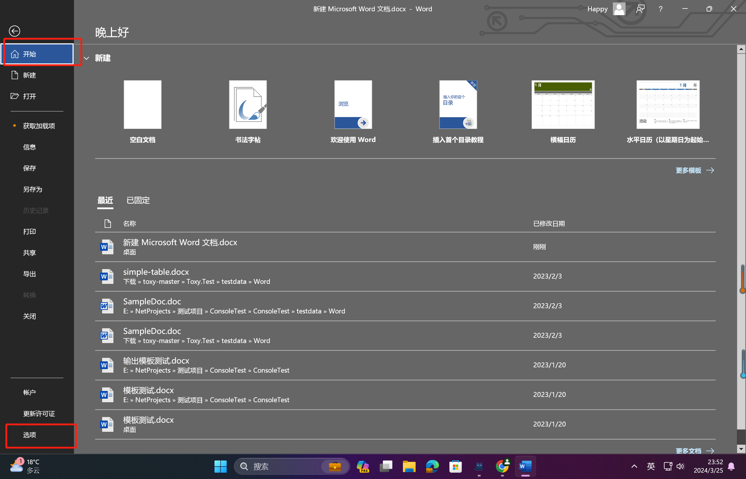Click the back arrow icon

click(14, 31)
